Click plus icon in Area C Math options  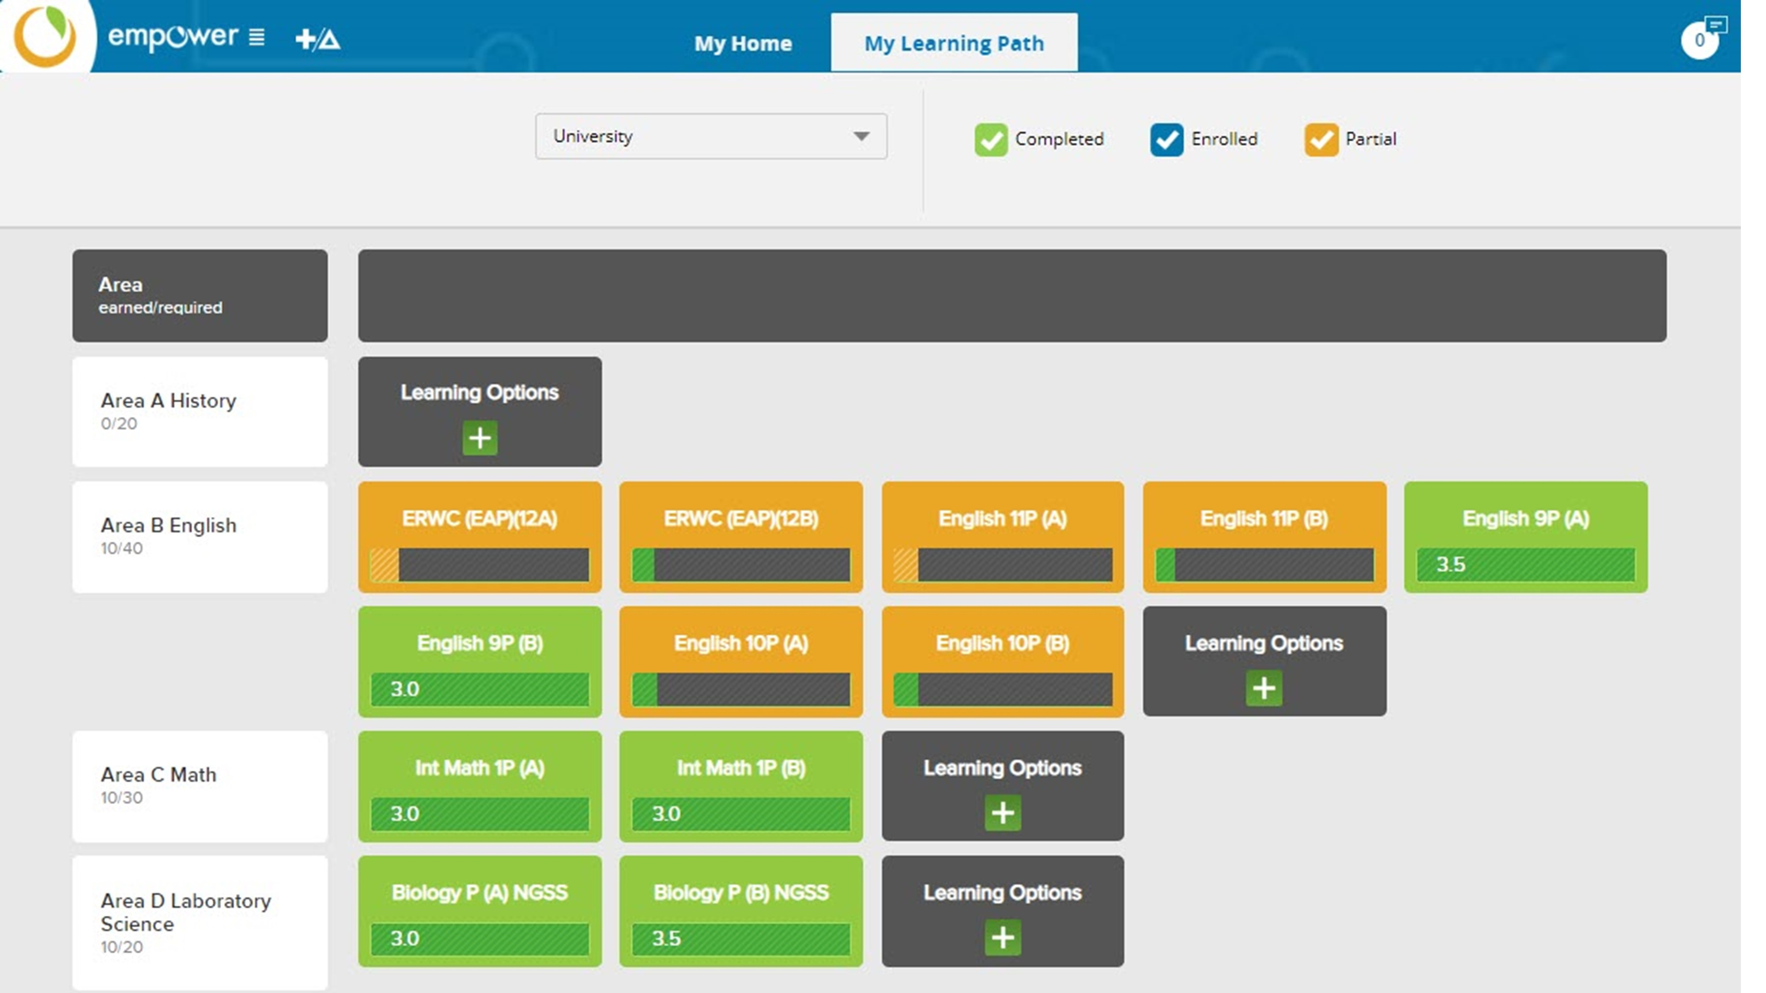click(1002, 812)
